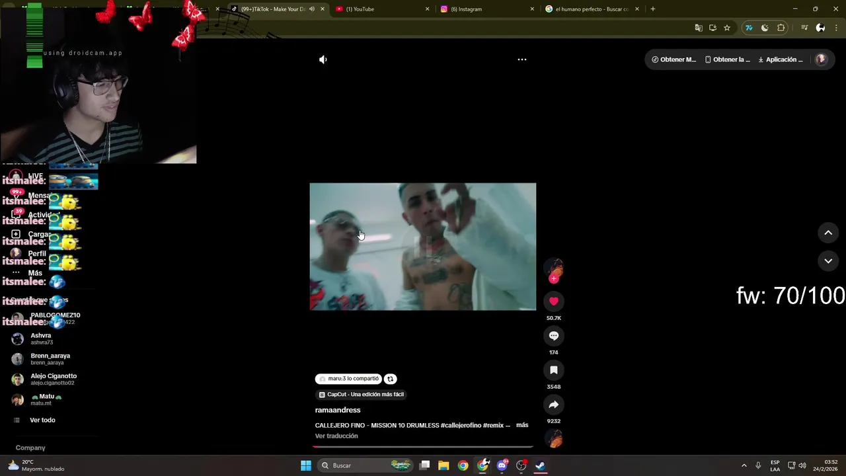Mute the TikTok video with speaker icon
The image size is (846, 476).
tap(323, 59)
